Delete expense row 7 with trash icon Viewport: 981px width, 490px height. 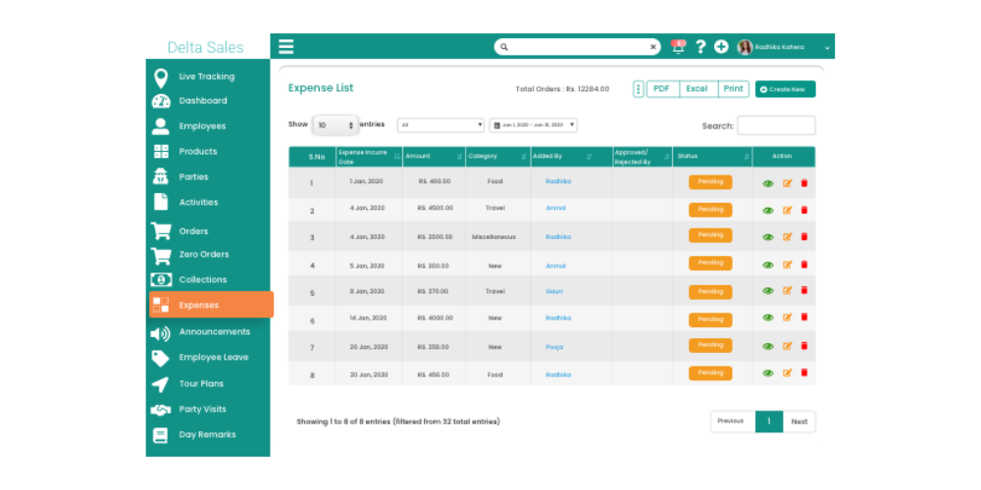(804, 346)
